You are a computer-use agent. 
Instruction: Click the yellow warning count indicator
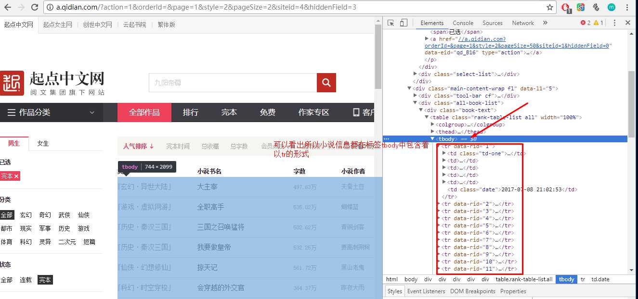click(599, 23)
